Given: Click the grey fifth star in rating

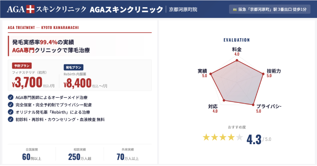Looking at the screenshot, I should (239, 137).
